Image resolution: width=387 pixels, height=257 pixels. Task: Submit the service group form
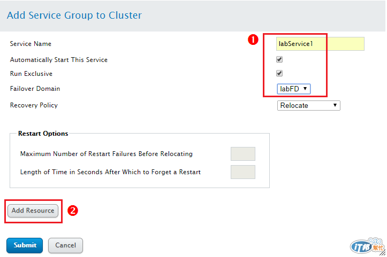(x=25, y=245)
